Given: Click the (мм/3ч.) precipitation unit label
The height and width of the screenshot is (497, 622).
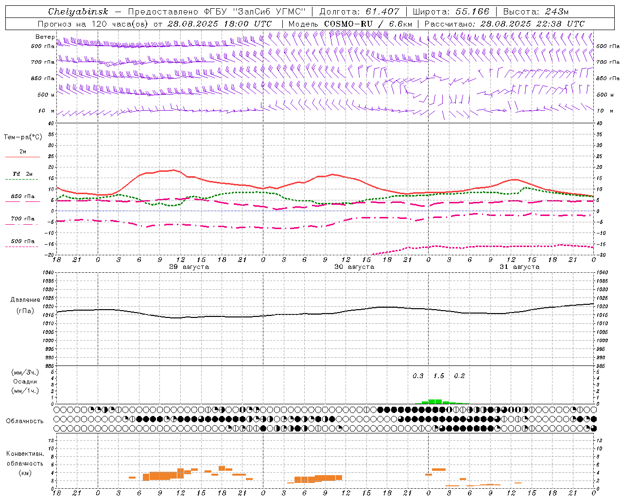Looking at the screenshot, I should [25, 373].
